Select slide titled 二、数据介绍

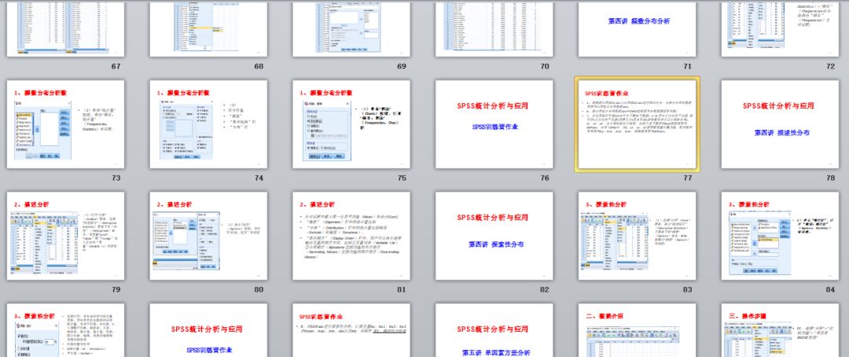[x=638, y=330]
